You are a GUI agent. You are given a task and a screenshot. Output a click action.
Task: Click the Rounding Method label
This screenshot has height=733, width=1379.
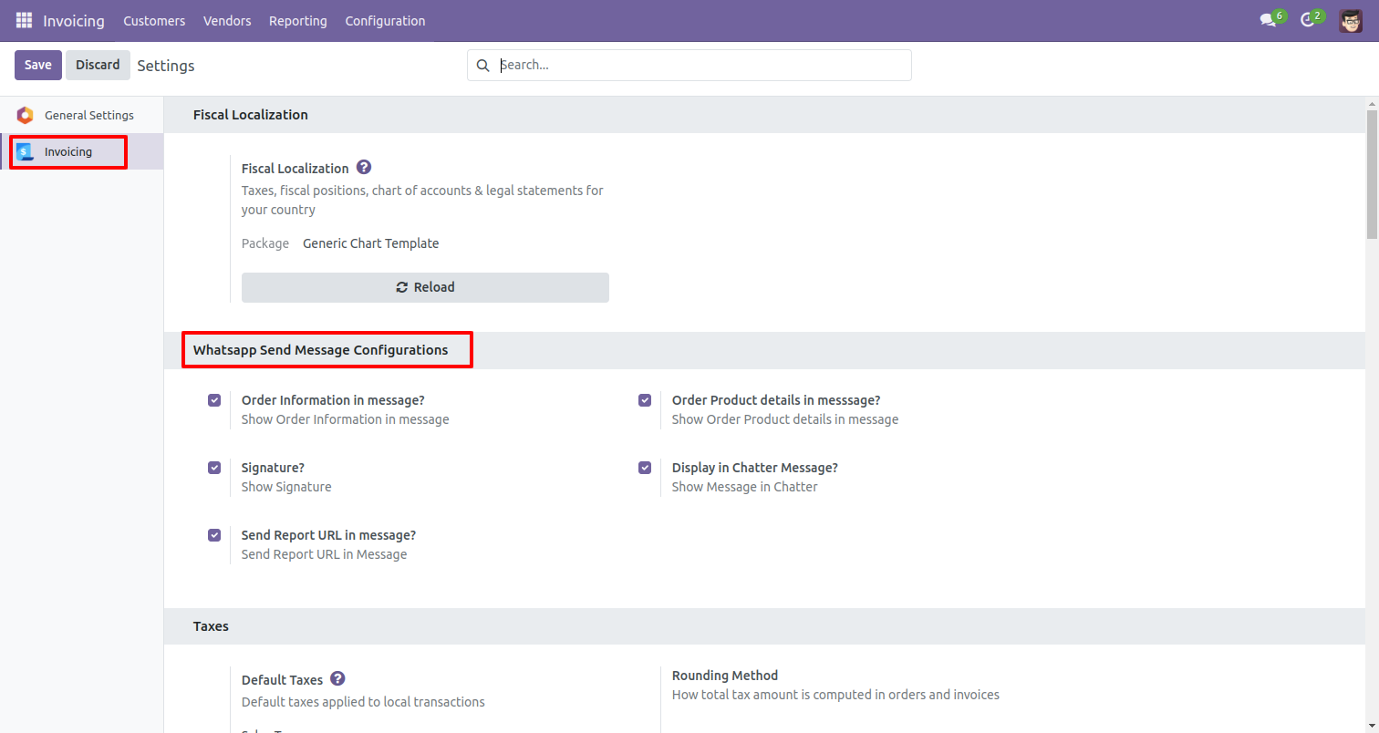tap(725, 676)
